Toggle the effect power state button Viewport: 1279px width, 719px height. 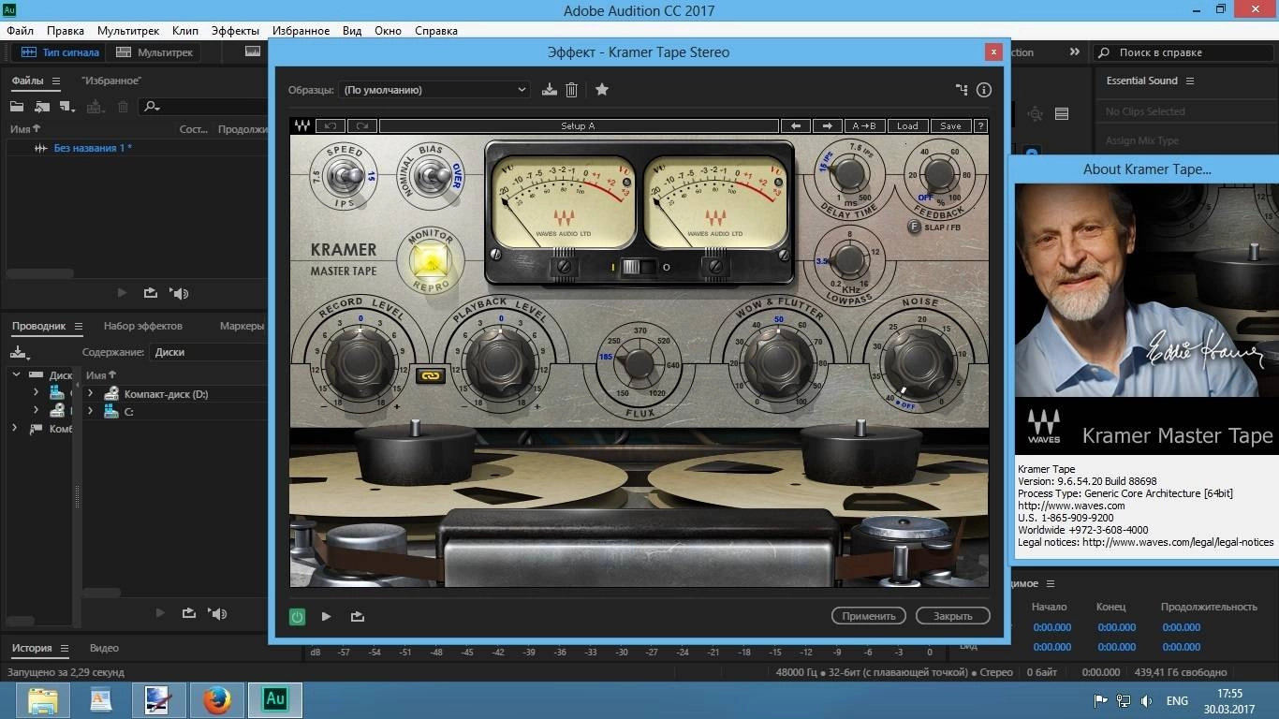[298, 616]
